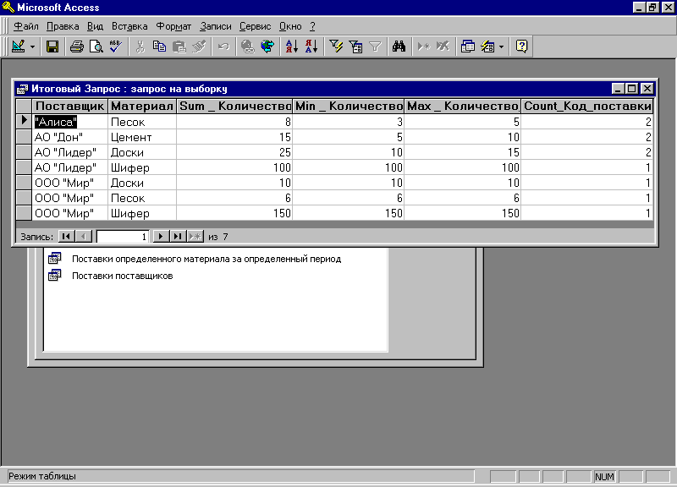Open Print Preview icon
677x487 pixels.
tap(96, 47)
